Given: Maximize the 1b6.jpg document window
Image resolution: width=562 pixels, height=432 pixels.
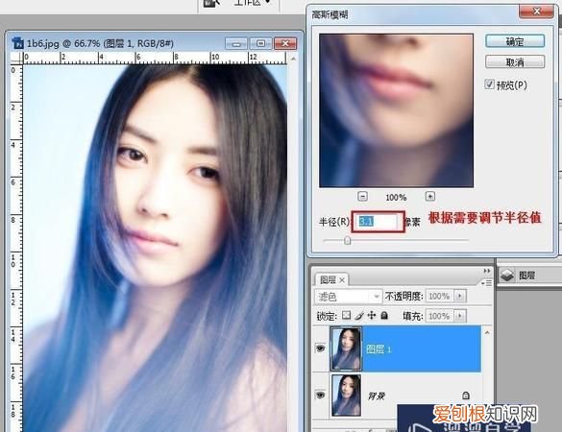Looking at the screenshot, I should (260, 44).
